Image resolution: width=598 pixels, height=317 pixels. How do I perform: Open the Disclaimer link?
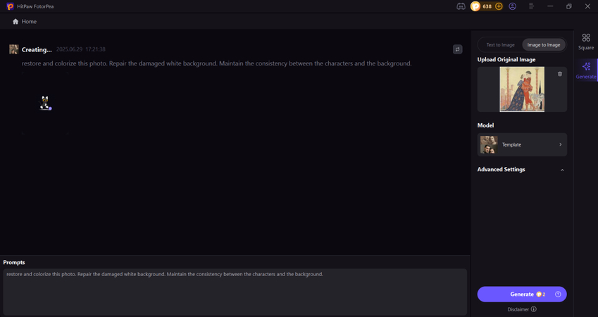tap(518, 309)
